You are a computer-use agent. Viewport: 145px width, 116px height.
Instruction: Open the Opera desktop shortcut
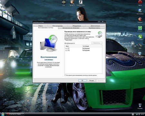tap(140, 3)
